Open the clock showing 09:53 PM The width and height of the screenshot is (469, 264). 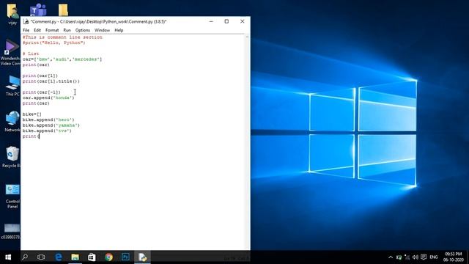click(x=454, y=257)
